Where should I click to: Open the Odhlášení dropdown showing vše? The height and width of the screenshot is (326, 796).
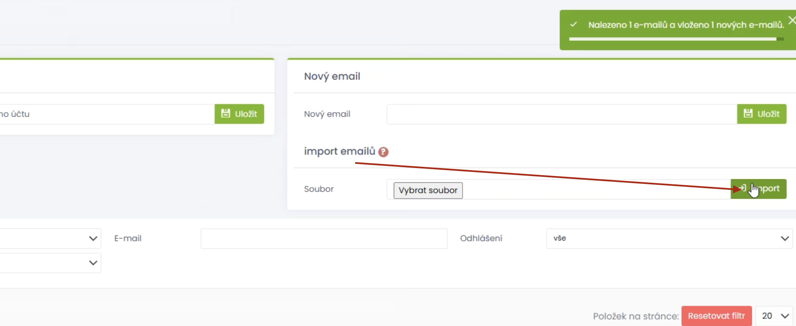669,238
